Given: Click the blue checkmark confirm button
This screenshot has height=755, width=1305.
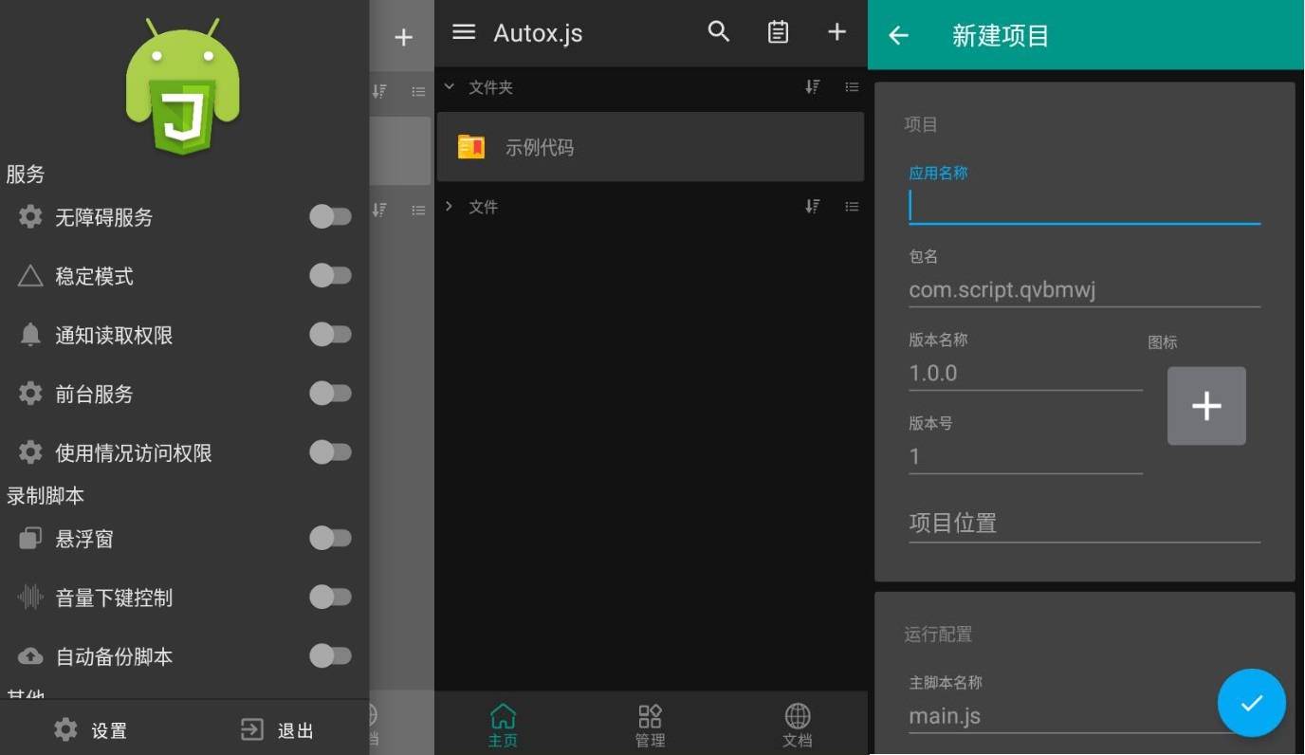Looking at the screenshot, I should click(1251, 703).
